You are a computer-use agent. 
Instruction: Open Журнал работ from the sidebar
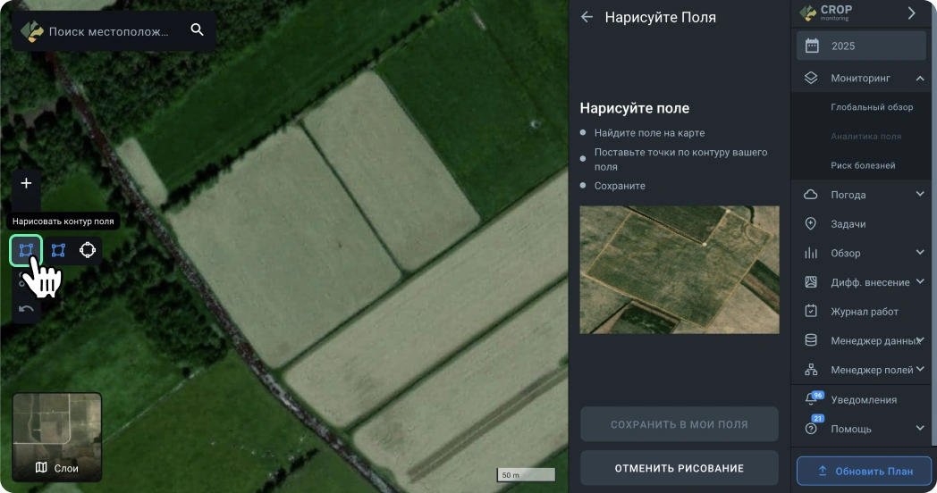pyautogui.click(x=864, y=312)
